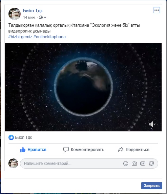
Task: Unmute the video with speaker icon
Action: click(152, 124)
